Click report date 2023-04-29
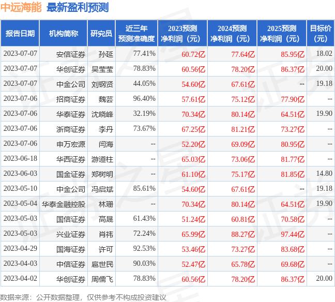335x302 pixels. 20,248
